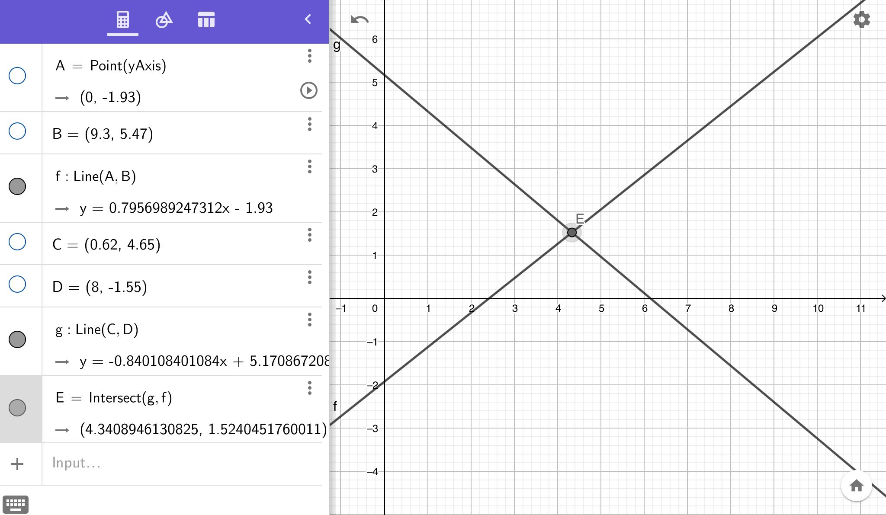
Task: Open the Tools panel icon
Action: [164, 19]
